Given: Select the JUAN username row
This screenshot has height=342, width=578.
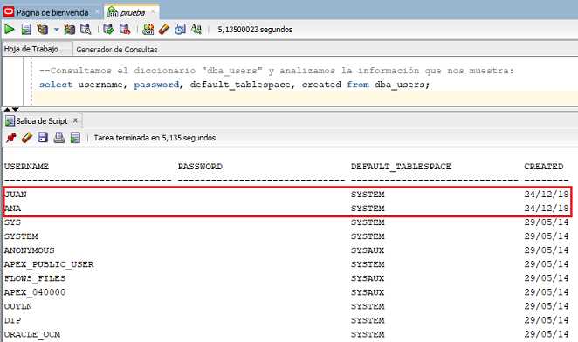Looking at the screenshot, I should pyautogui.click(x=16, y=195).
